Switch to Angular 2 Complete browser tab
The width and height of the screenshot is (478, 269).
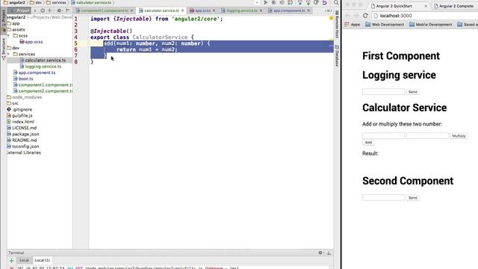[x=456, y=6]
